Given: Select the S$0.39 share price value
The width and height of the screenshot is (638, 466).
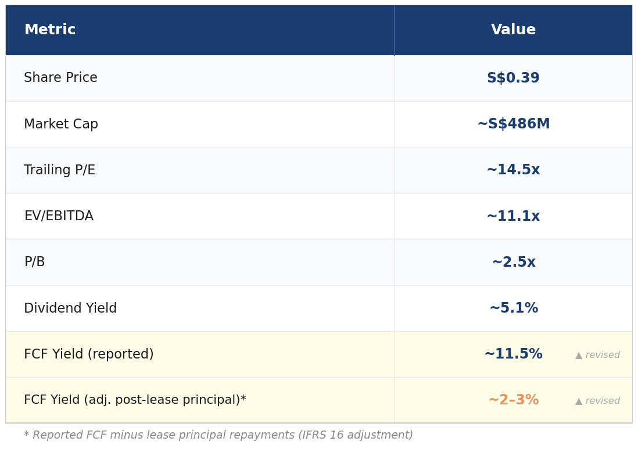Looking at the screenshot, I should click(x=513, y=78).
